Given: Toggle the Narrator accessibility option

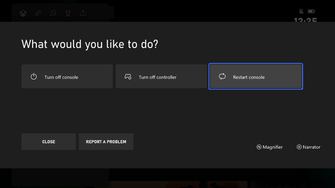Looking at the screenshot, I should tap(308, 147).
